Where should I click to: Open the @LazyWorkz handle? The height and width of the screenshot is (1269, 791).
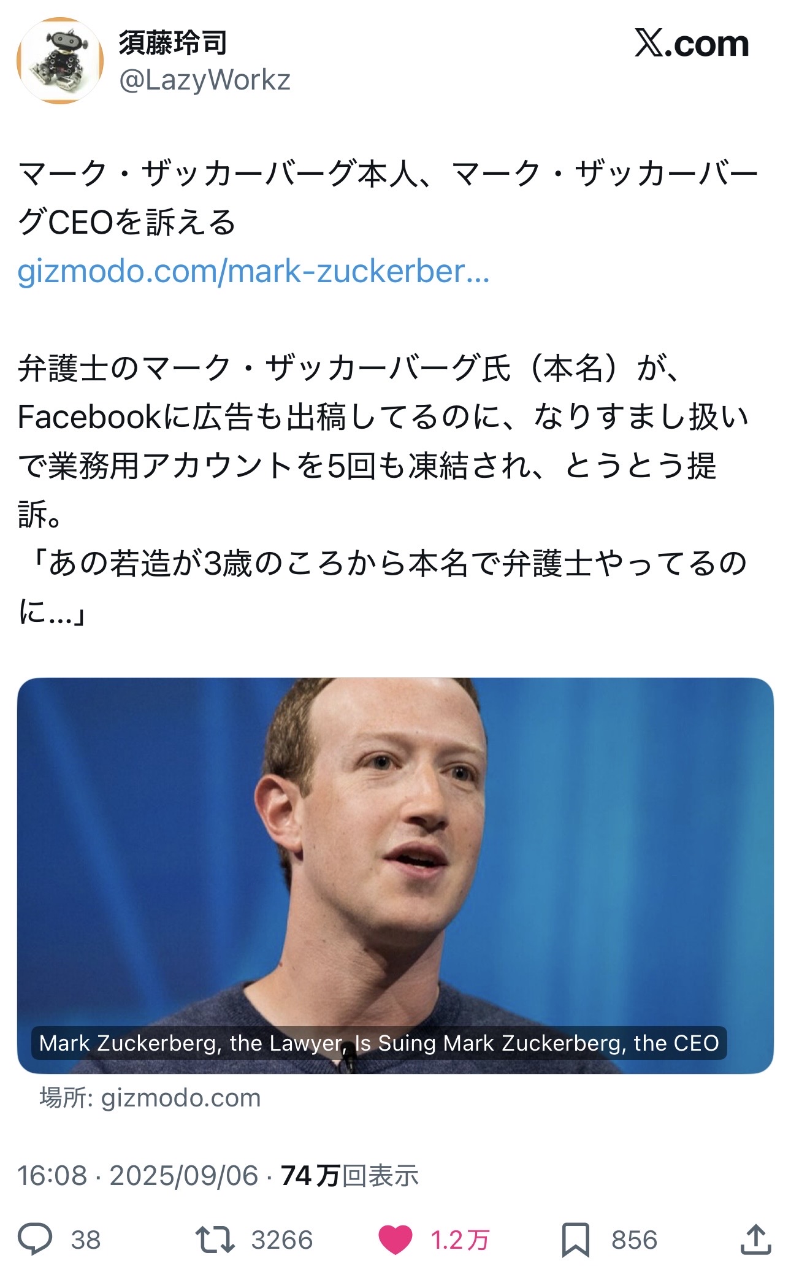tap(204, 80)
